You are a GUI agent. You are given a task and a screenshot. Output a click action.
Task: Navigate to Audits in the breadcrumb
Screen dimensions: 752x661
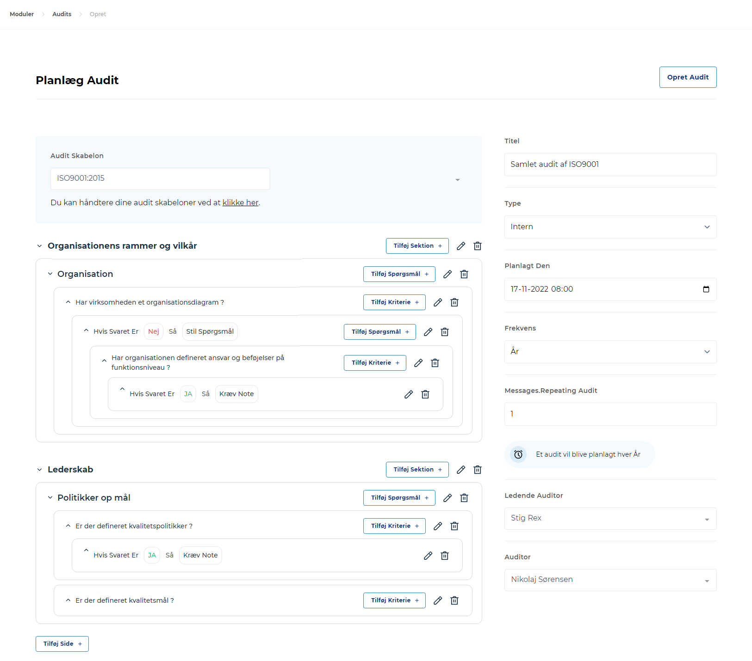(62, 14)
